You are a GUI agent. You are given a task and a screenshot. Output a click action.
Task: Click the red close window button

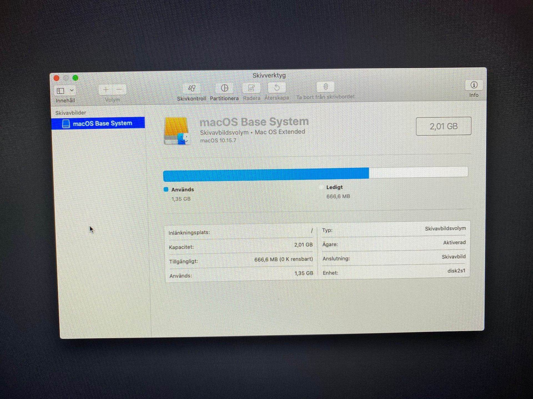pos(57,78)
